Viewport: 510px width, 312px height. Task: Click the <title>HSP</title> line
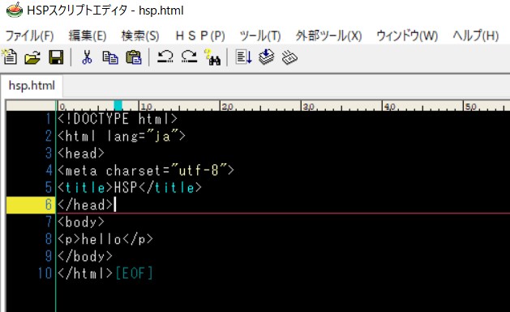click(130, 188)
